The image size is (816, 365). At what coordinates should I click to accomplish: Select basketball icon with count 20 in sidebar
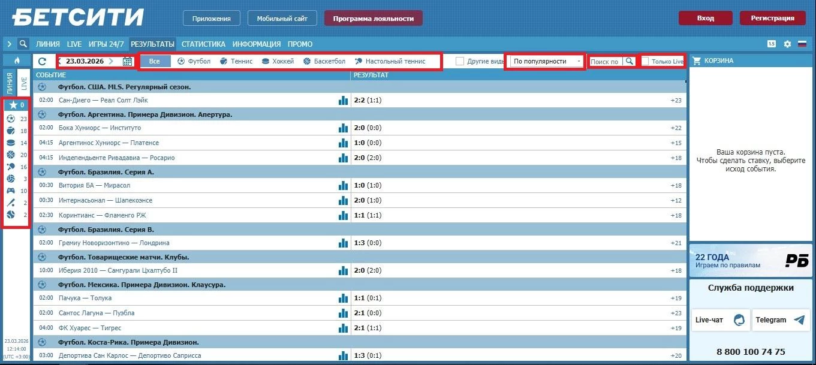11,155
